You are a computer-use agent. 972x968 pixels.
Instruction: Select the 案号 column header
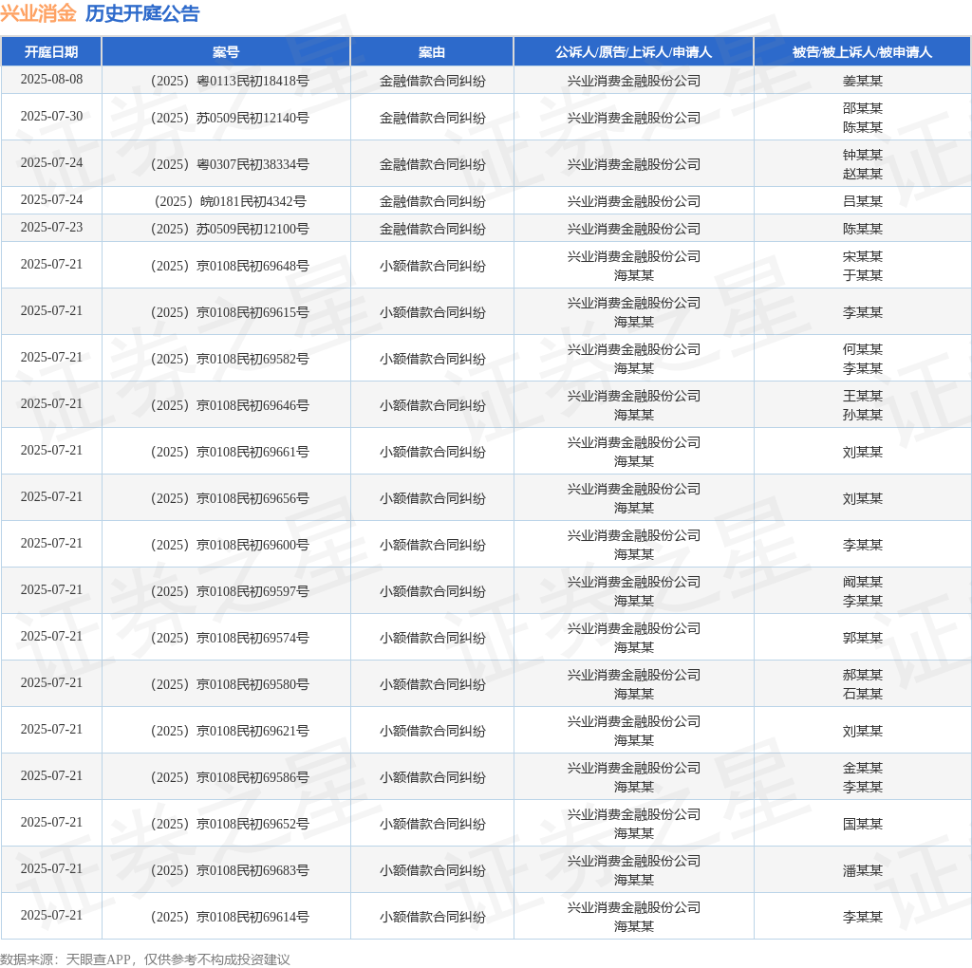coord(226,52)
